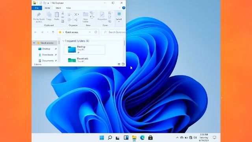Collapse Quick access tree node arrow
The image size is (252, 142).
[x=34, y=43]
